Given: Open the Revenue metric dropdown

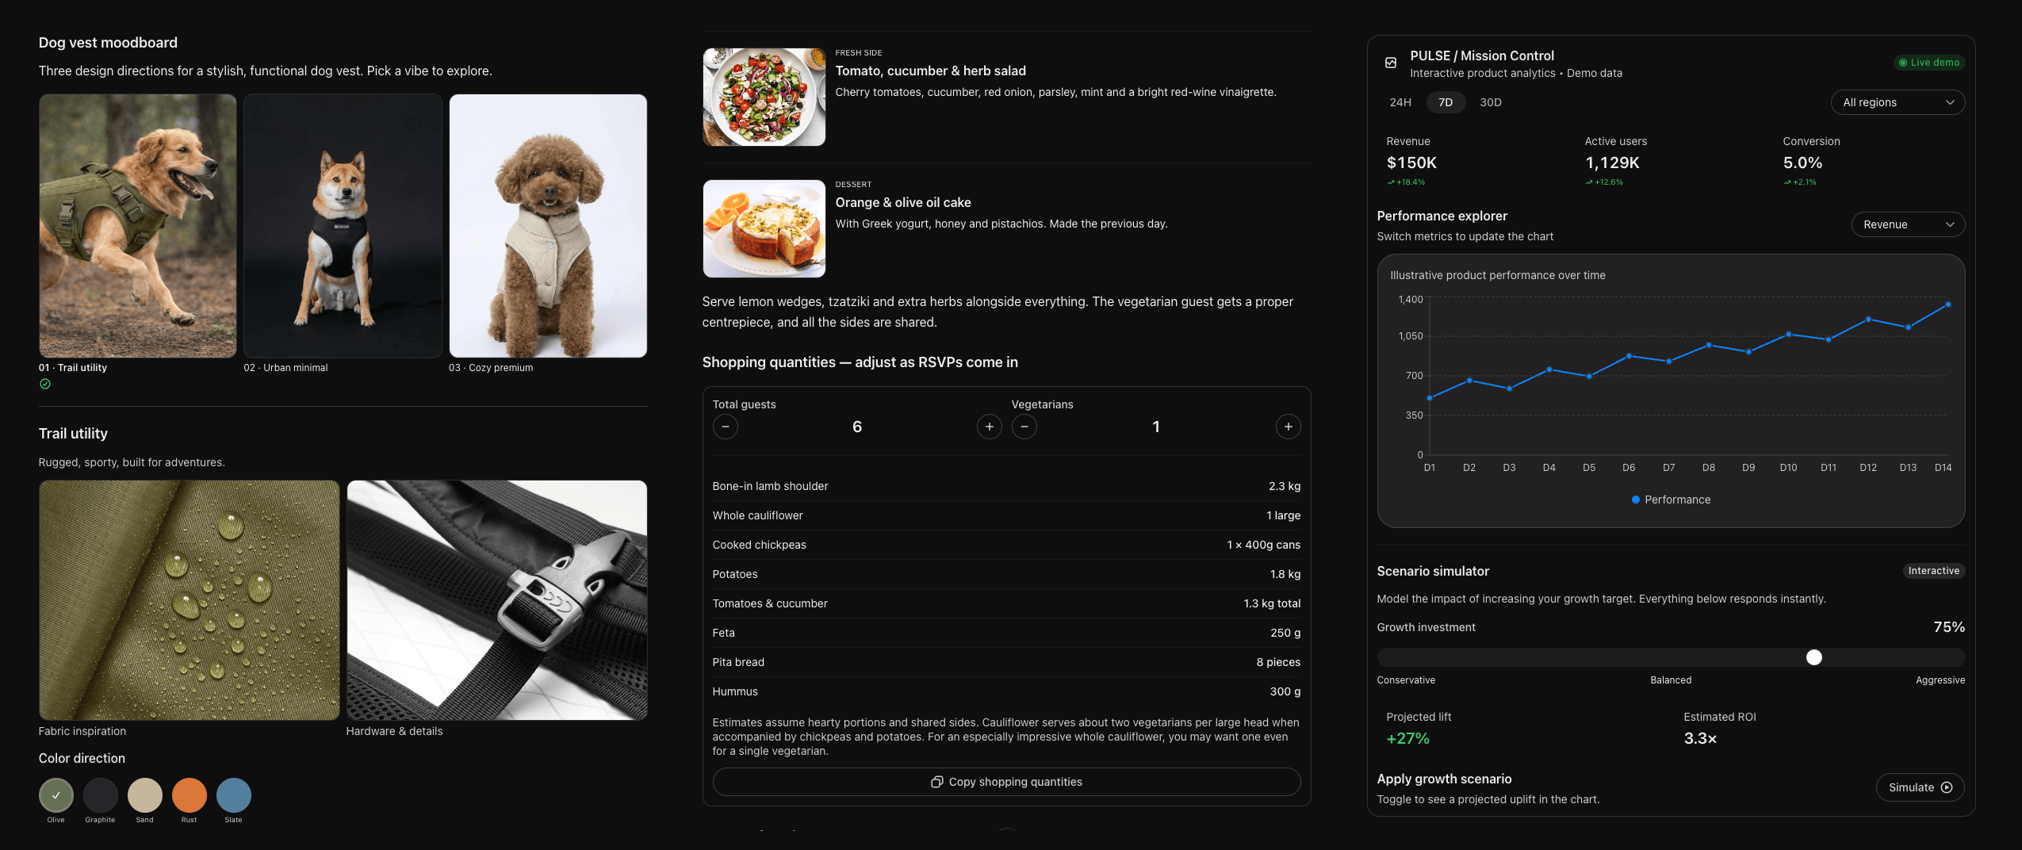Looking at the screenshot, I should pos(1908,224).
